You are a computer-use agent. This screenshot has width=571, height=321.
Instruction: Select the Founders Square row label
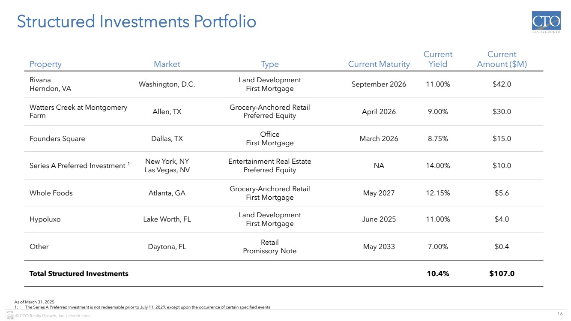57,139
